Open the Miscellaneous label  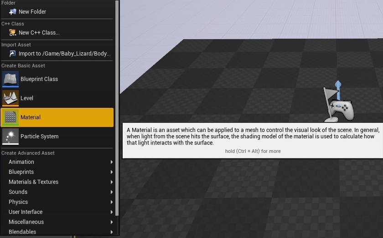click(26, 222)
